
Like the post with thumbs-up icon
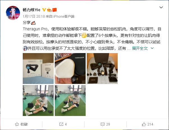[144, 124]
